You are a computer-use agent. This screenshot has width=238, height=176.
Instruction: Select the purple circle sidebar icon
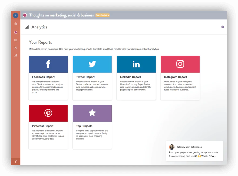pos(15,32)
